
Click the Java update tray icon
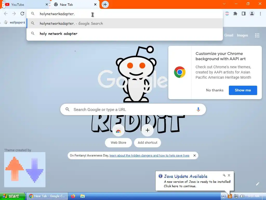pyautogui.click(x=230, y=196)
